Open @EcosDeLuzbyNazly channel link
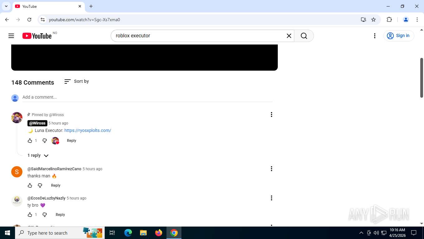Viewport: 424px width, 239px height. point(46,198)
